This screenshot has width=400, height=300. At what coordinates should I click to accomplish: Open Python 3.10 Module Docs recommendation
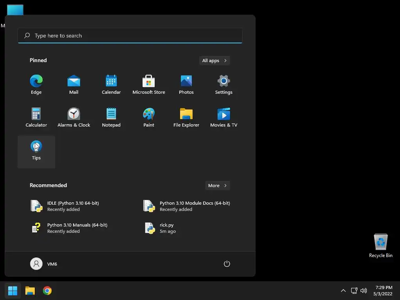coord(186,206)
